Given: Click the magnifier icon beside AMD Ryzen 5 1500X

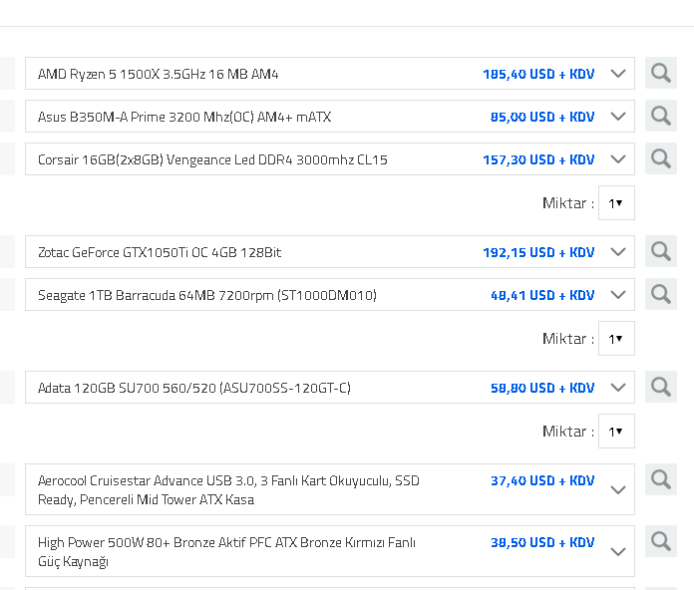Looking at the screenshot, I should pos(660,73).
